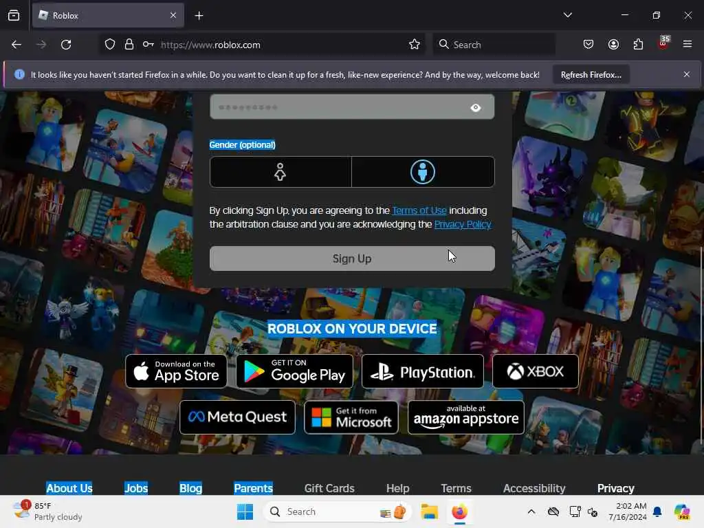The image size is (704, 528).
Task: Open the clock showing 2:02 AM
Action: pyautogui.click(x=628, y=511)
